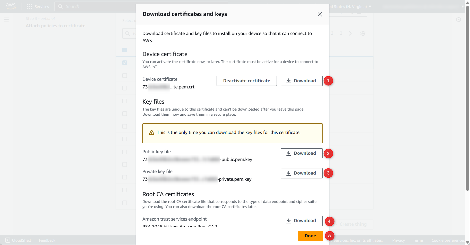Open the table preferences gear icon
The height and width of the screenshot is (245, 470).
point(363,33)
